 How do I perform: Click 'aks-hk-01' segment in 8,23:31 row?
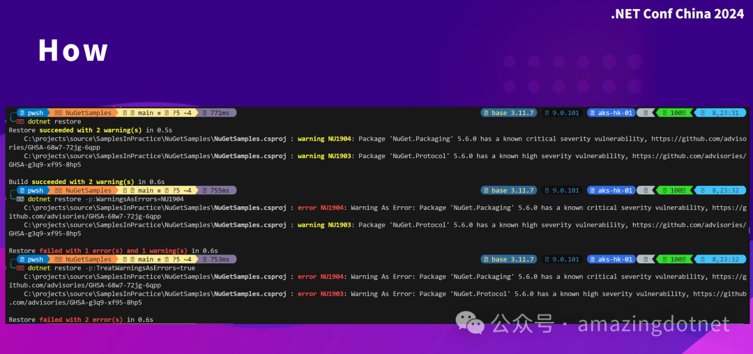point(612,113)
